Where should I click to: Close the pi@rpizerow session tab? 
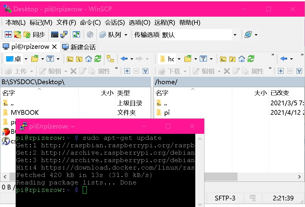54,47
